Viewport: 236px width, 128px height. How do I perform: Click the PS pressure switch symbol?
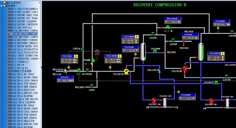pos(97,51)
